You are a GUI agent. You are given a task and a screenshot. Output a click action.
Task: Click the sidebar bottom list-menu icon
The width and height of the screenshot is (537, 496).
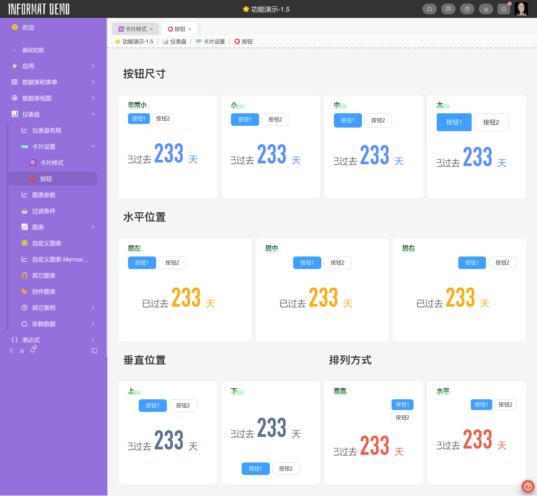[x=12, y=351]
